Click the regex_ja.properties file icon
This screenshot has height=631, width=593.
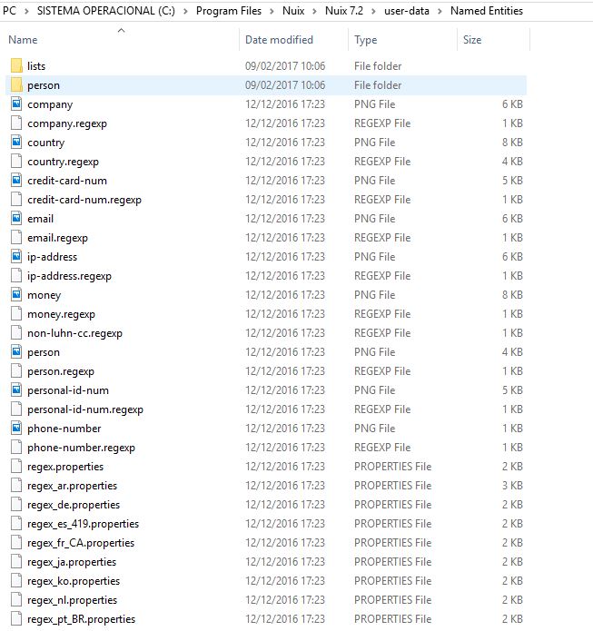16,562
